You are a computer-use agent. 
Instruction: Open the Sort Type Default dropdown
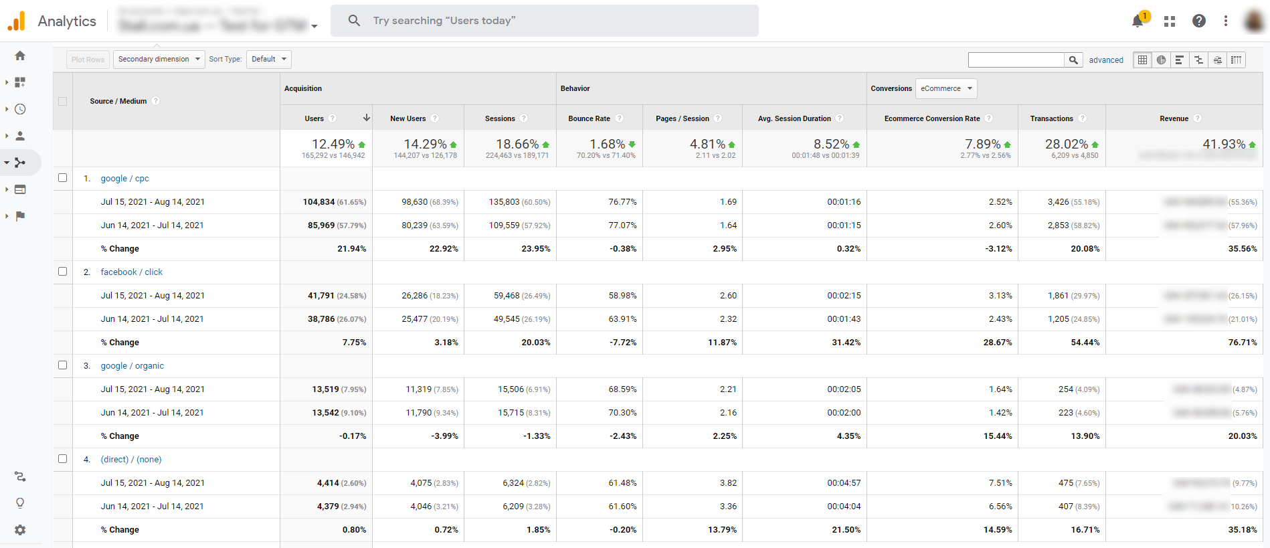click(x=268, y=59)
